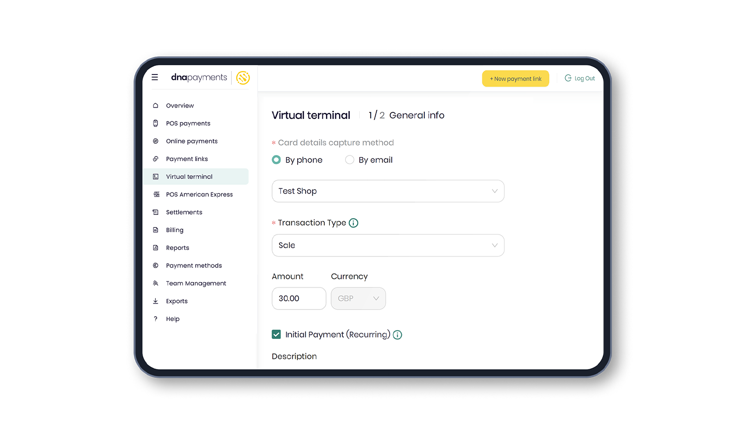Open the Test Shop dropdown

(388, 191)
